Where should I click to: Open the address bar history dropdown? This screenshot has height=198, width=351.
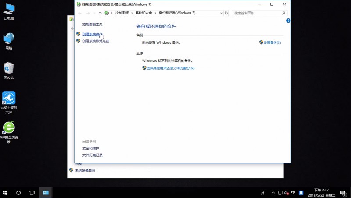click(x=222, y=13)
